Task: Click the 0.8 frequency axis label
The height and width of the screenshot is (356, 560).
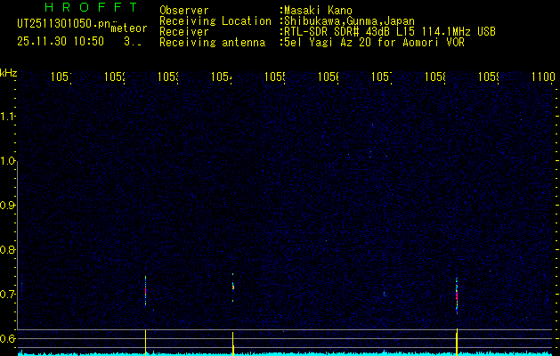Action: tap(7, 249)
